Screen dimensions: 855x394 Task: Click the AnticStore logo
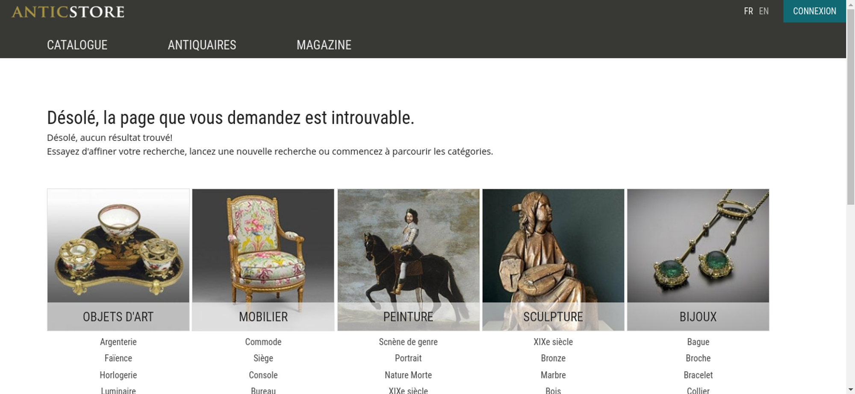[x=68, y=12]
